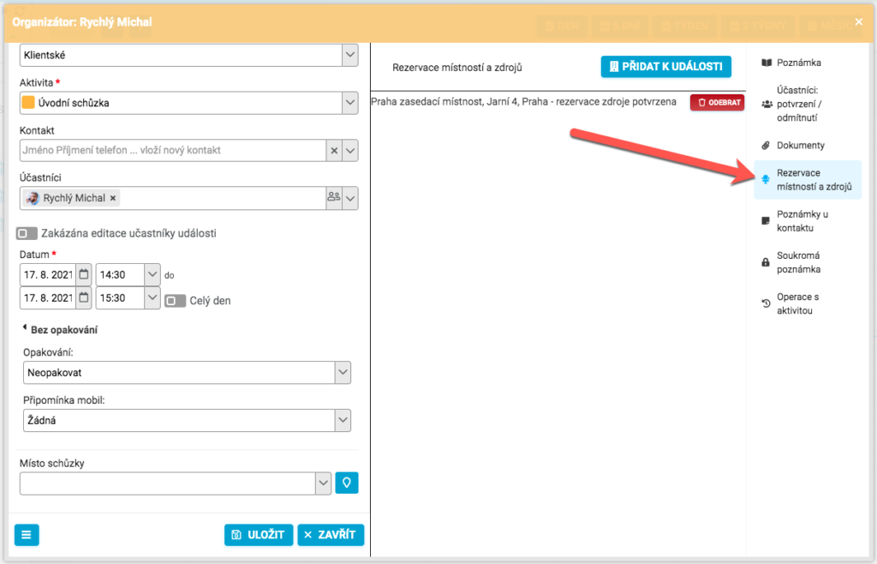The height and width of the screenshot is (564, 877).
Task: Click the end date field 17. 8. 2021
Action: coord(48,297)
